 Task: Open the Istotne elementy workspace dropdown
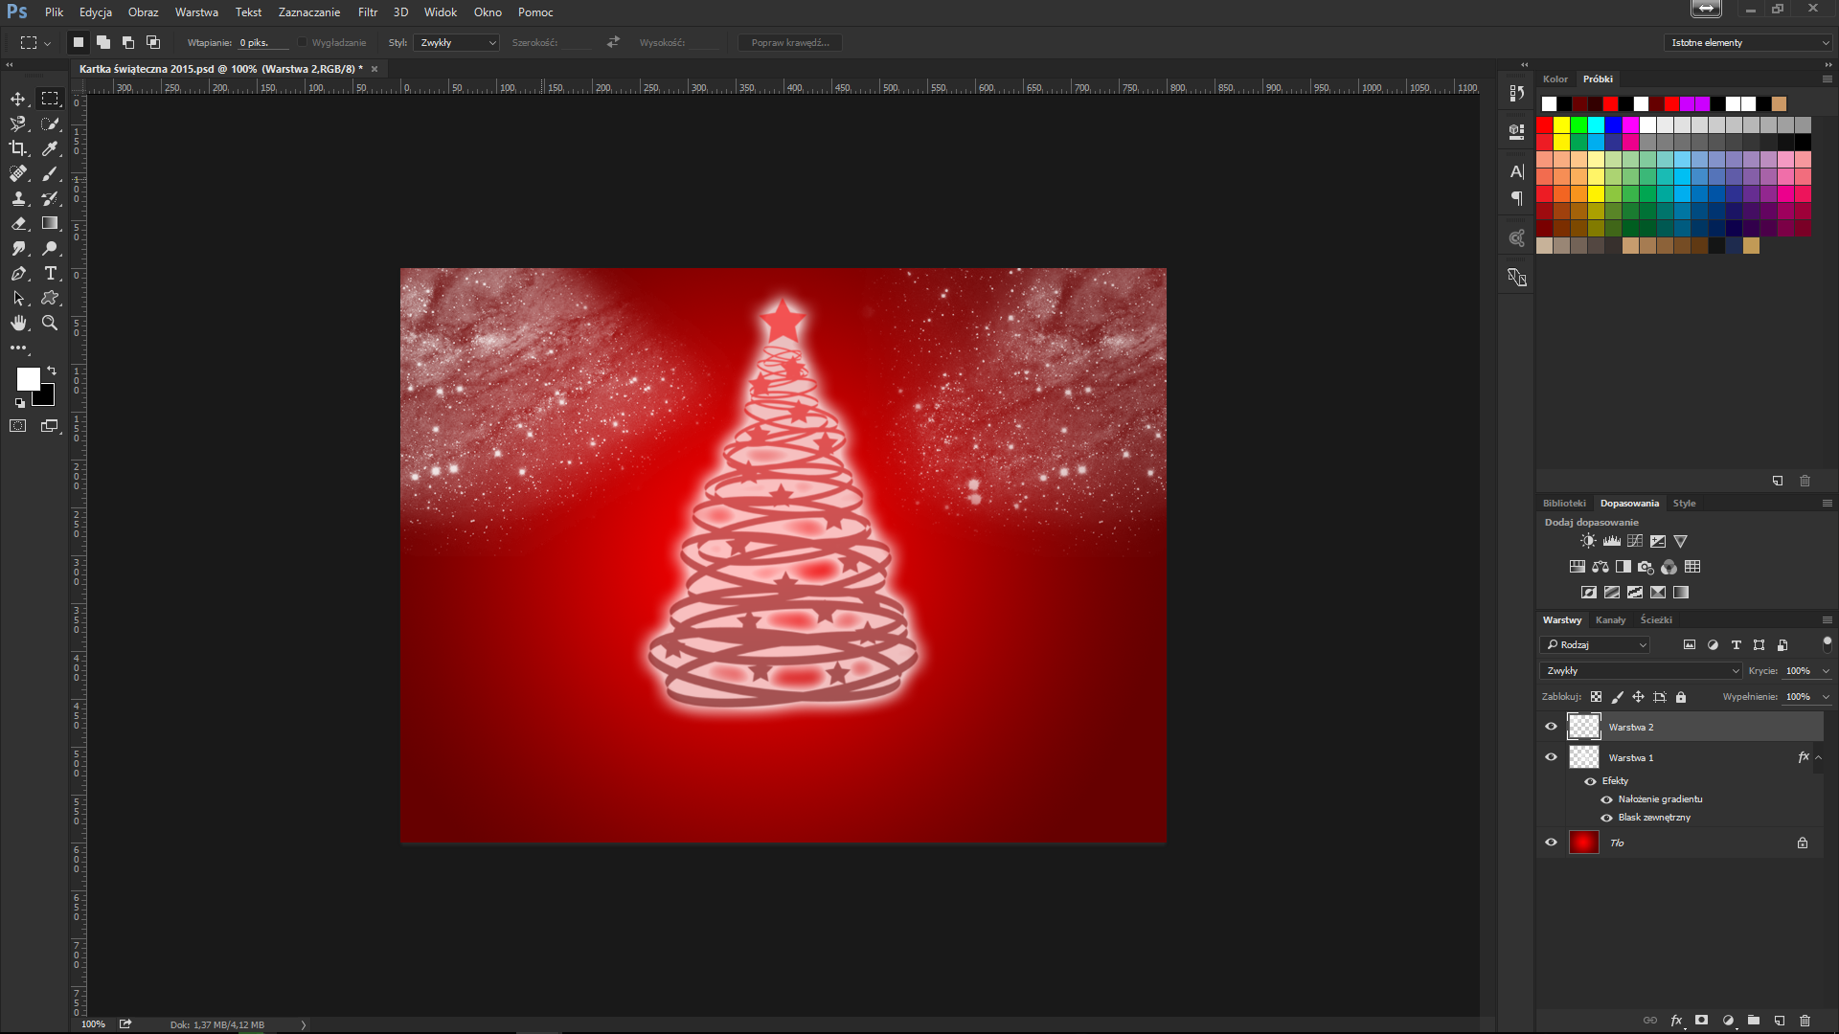point(1747,42)
